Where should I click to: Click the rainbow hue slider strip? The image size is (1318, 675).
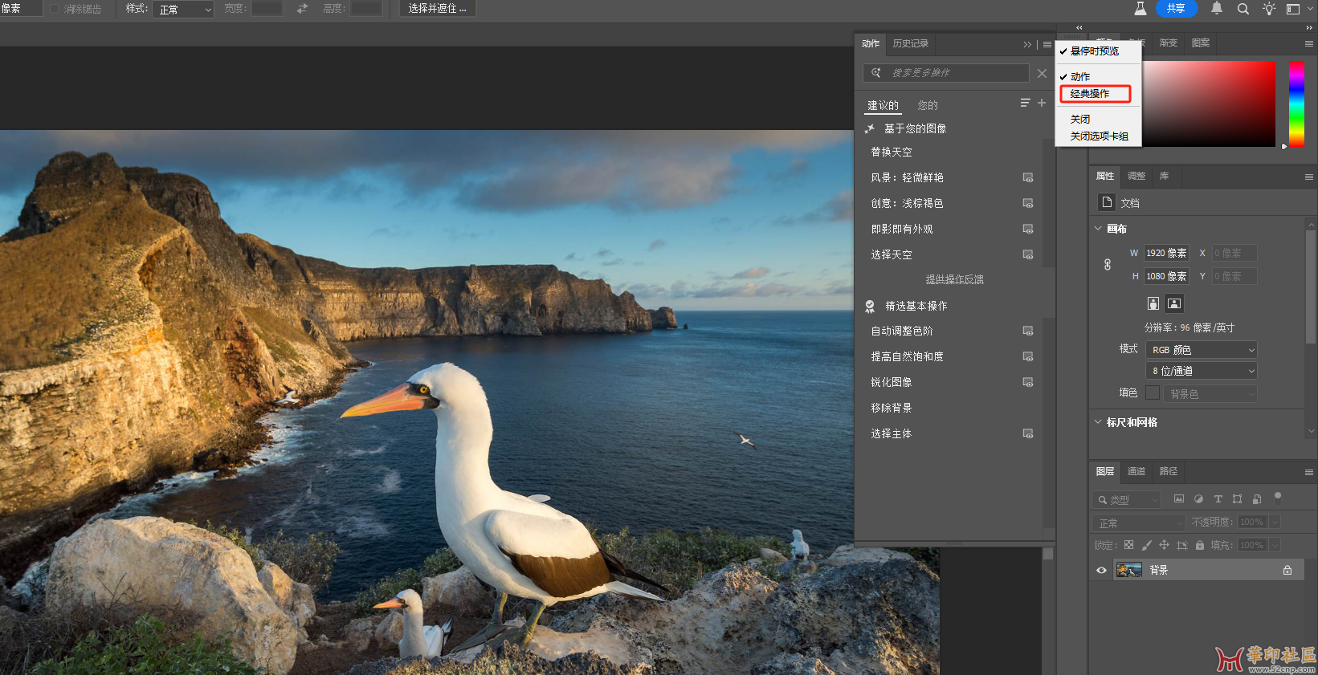pyautogui.click(x=1296, y=104)
